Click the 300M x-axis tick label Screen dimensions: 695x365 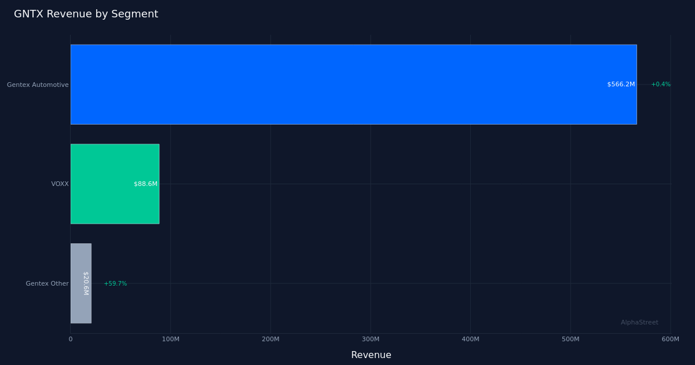[x=371, y=340]
